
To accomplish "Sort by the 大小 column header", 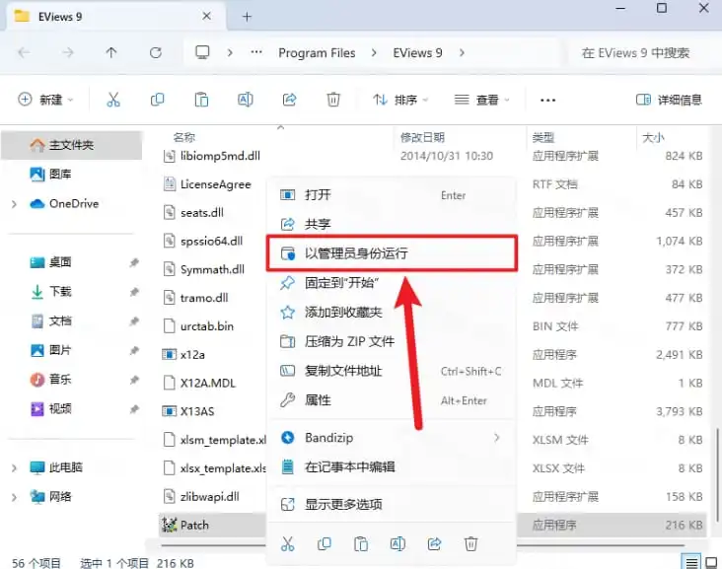I will point(653,137).
